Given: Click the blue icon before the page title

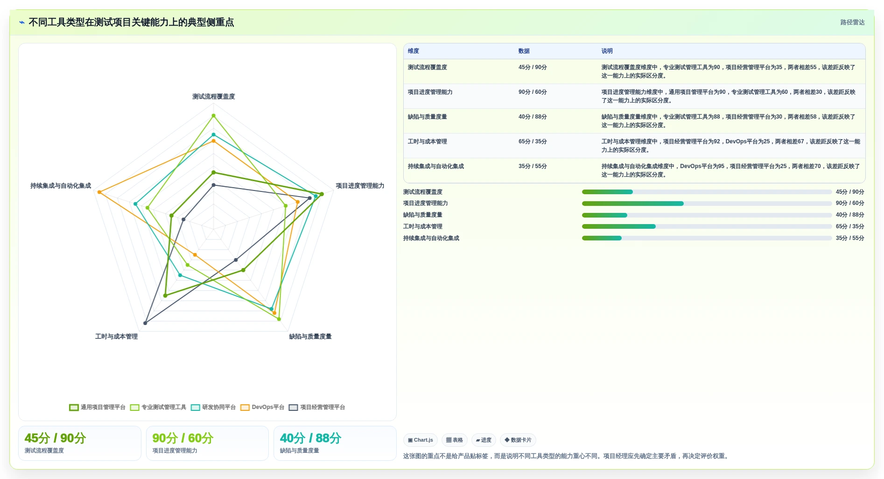Looking at the screenshot, I should [21, 22].
